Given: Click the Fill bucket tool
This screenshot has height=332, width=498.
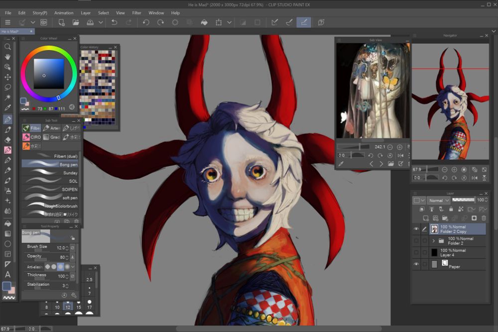Looking at the screenshot, I should pyautogui.click(x=7, y=223).
